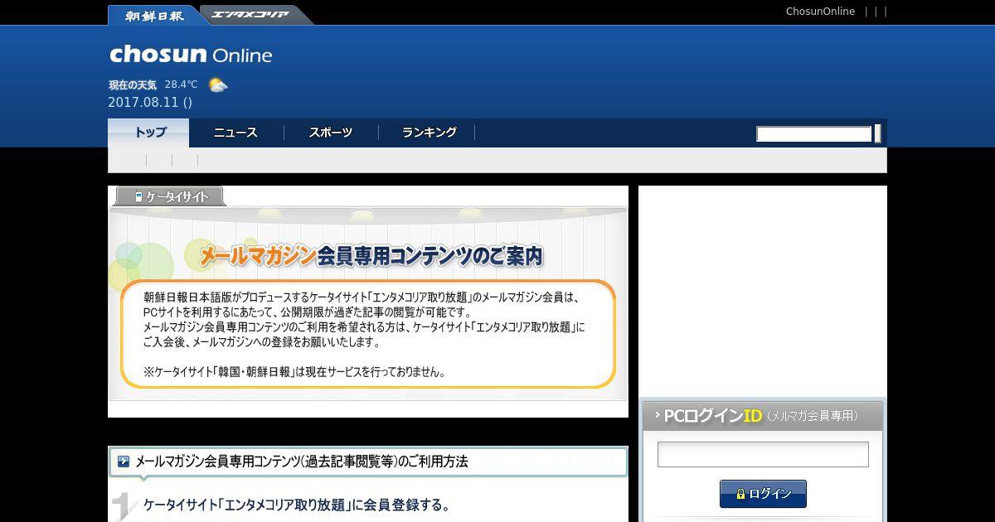
Task: Select the トップ navigation item
Action: (x=149, y=133)
